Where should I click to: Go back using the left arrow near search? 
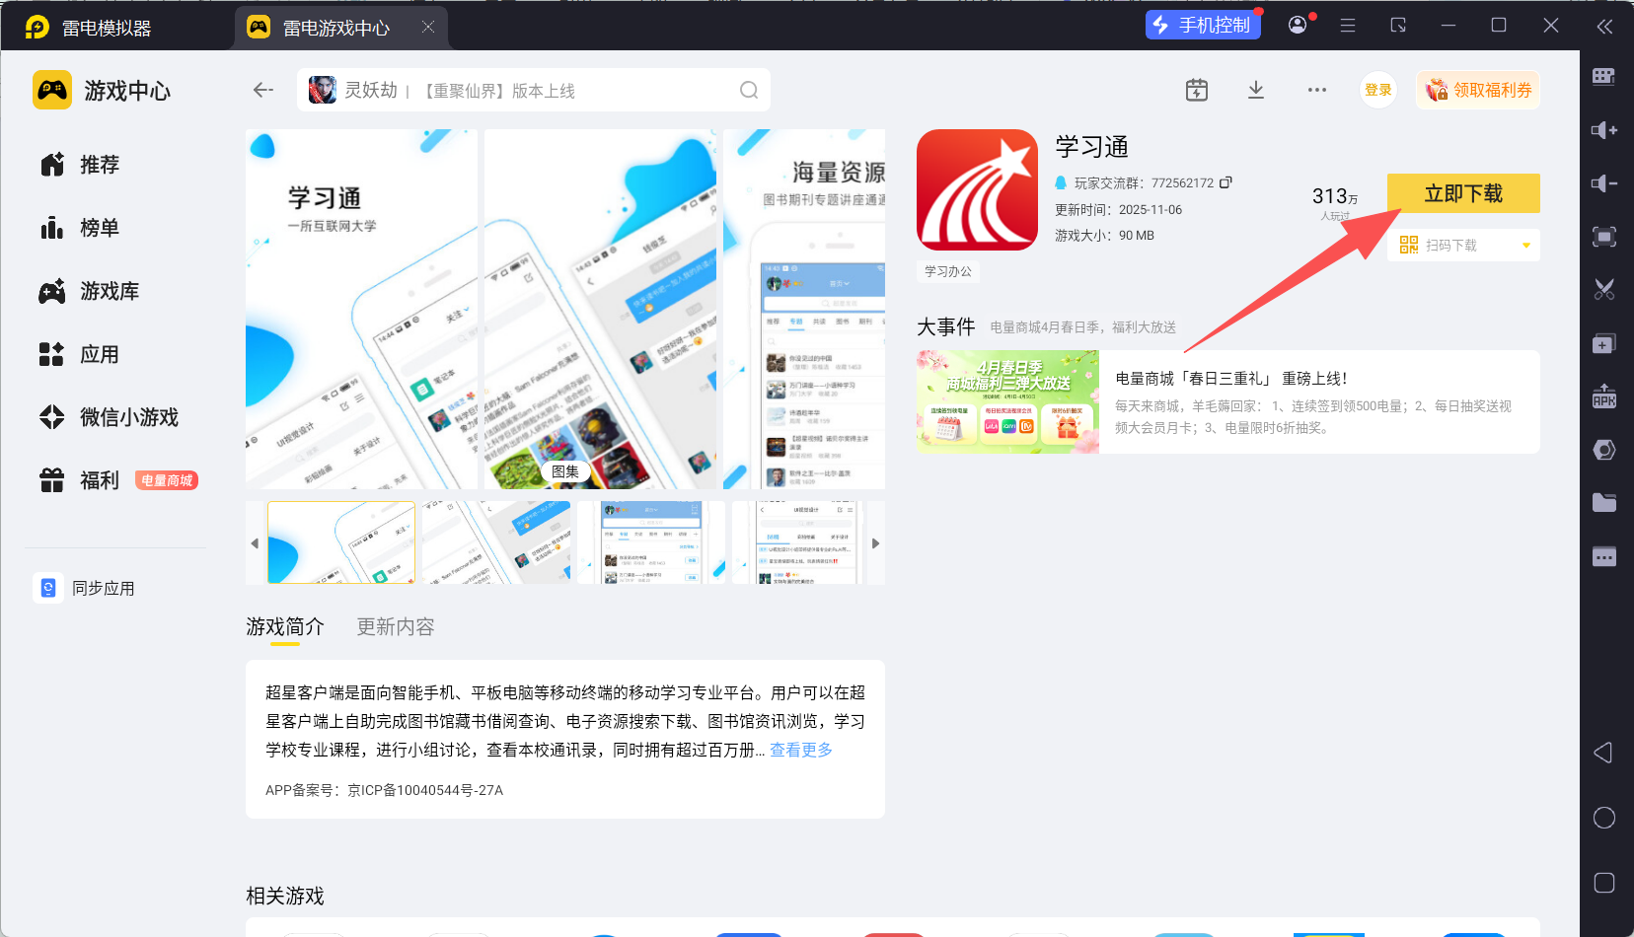point(262,90)
